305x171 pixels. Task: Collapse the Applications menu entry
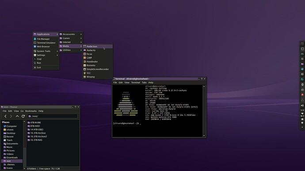pos(46,34)
